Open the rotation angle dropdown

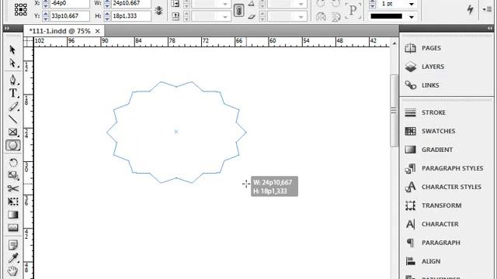[x=301, y=4]
